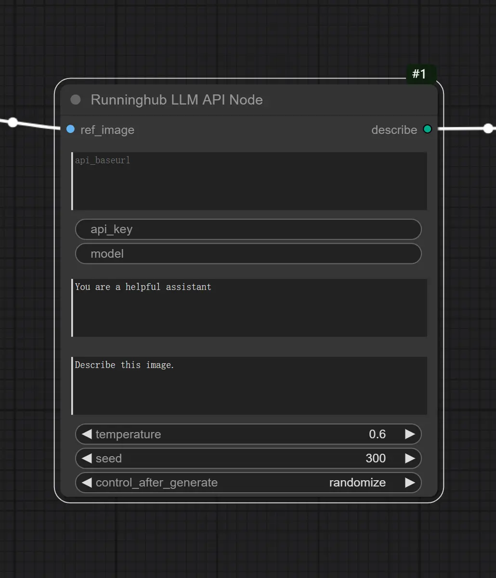Click the reroute dot on incoming wire
Image resolution: width=496 pixels, height=578 pixels.
(13, 122)
